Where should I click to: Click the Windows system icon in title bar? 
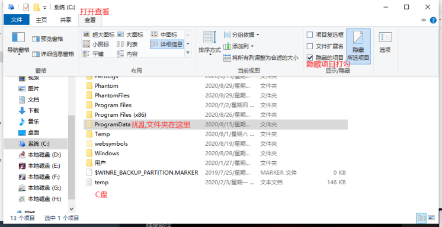pyautogui.click(x=11, y=7)
